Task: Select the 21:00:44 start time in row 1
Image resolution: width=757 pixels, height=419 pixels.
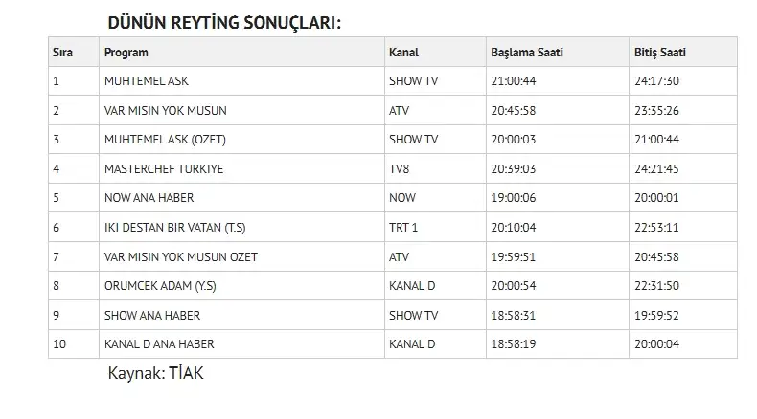Action: (557, 81)
